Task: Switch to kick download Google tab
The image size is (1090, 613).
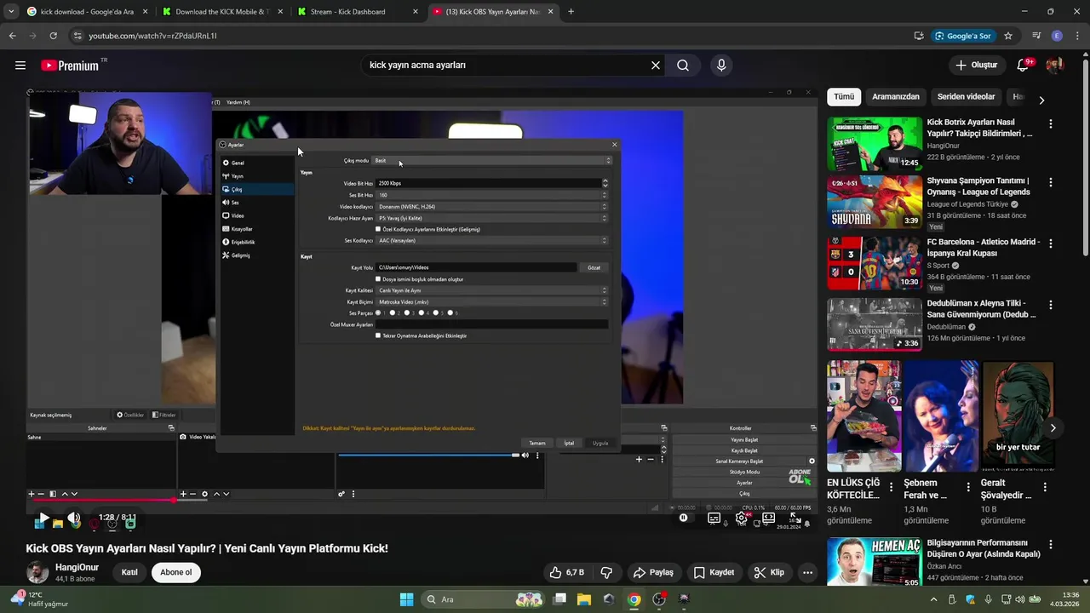Action: pos(87,12)
